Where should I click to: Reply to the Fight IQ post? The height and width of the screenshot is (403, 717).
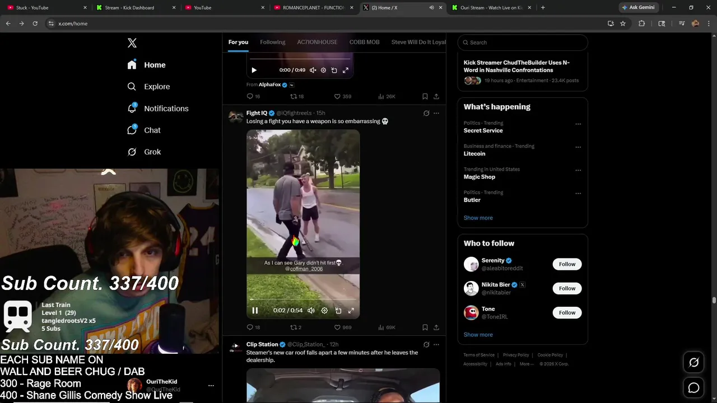point(253,327)
